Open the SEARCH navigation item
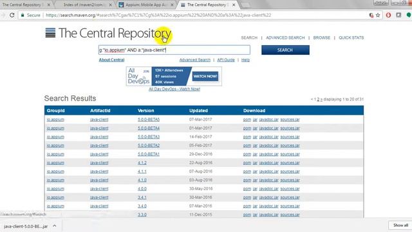 (249, 37)
